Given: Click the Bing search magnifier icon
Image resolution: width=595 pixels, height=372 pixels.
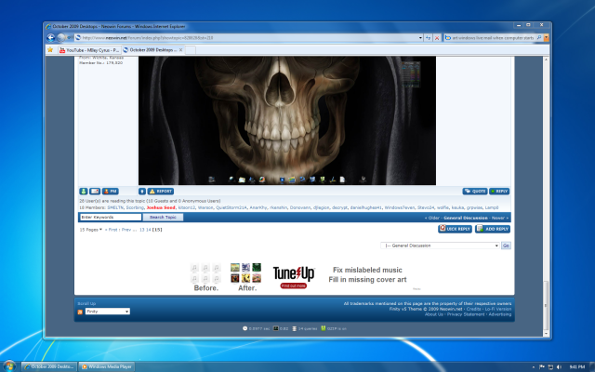Looking at the screenshot, I should click(x=539, y=37).
